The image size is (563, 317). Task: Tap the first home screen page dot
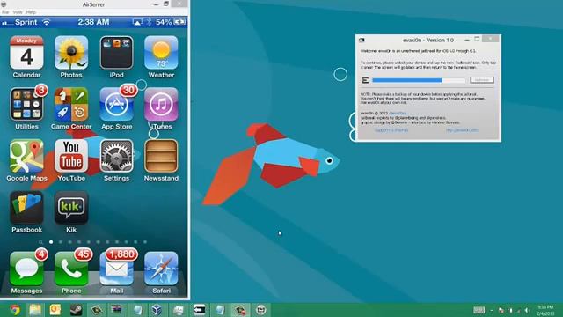click(x=51, y=242)
